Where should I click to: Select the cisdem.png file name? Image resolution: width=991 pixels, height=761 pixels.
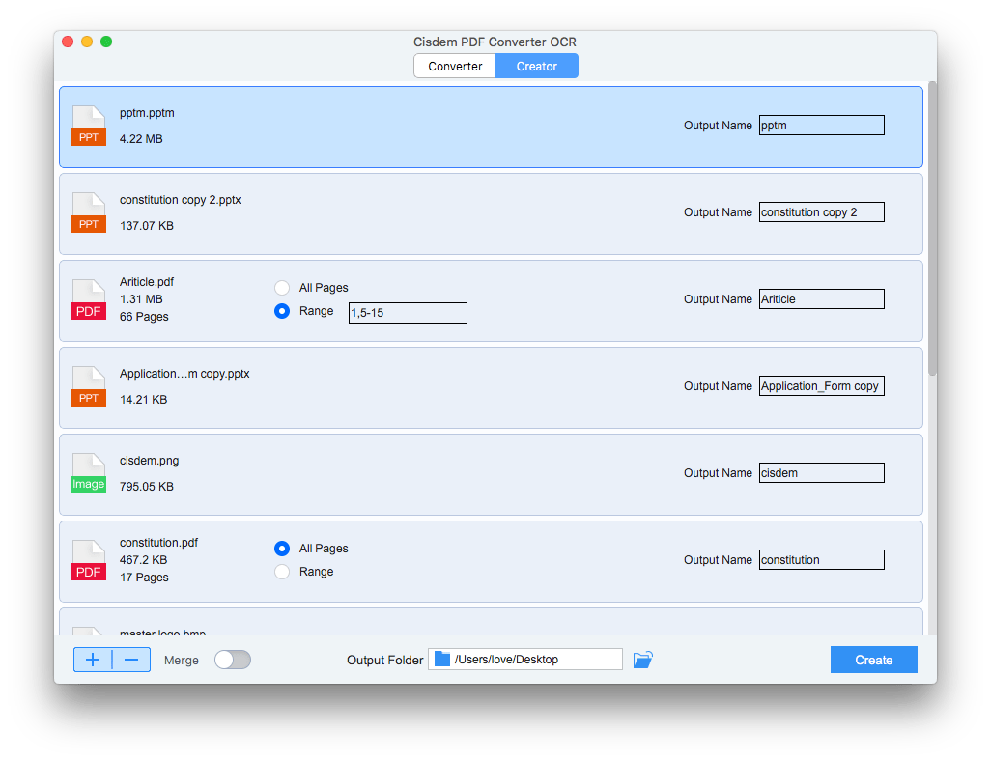pos(149,461)
